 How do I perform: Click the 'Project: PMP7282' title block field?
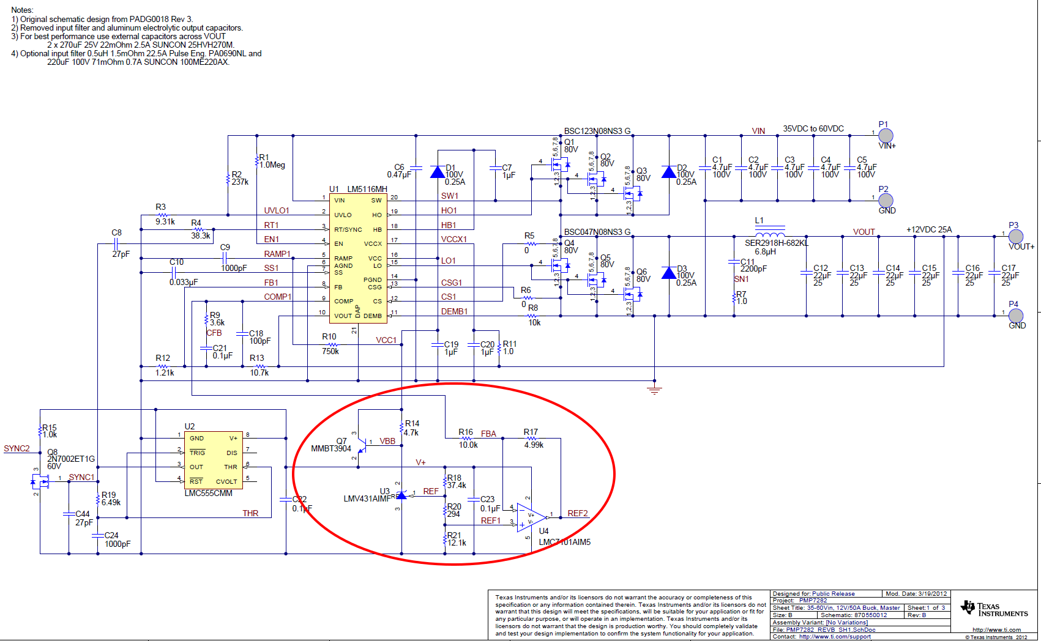click(x=800, y=601)
